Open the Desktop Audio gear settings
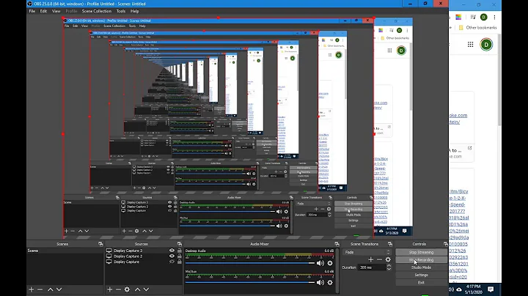Image resolution: width=528 pixels, height=296 pixels. tap(330, 263)
